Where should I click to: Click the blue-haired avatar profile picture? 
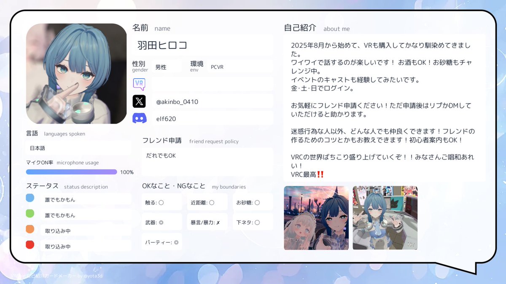click(x=76, y=74)
